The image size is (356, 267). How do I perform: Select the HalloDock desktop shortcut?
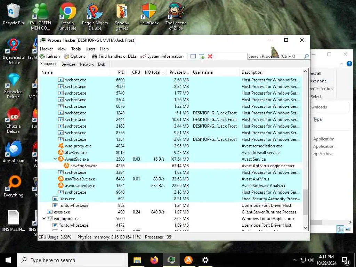(149, 14)
